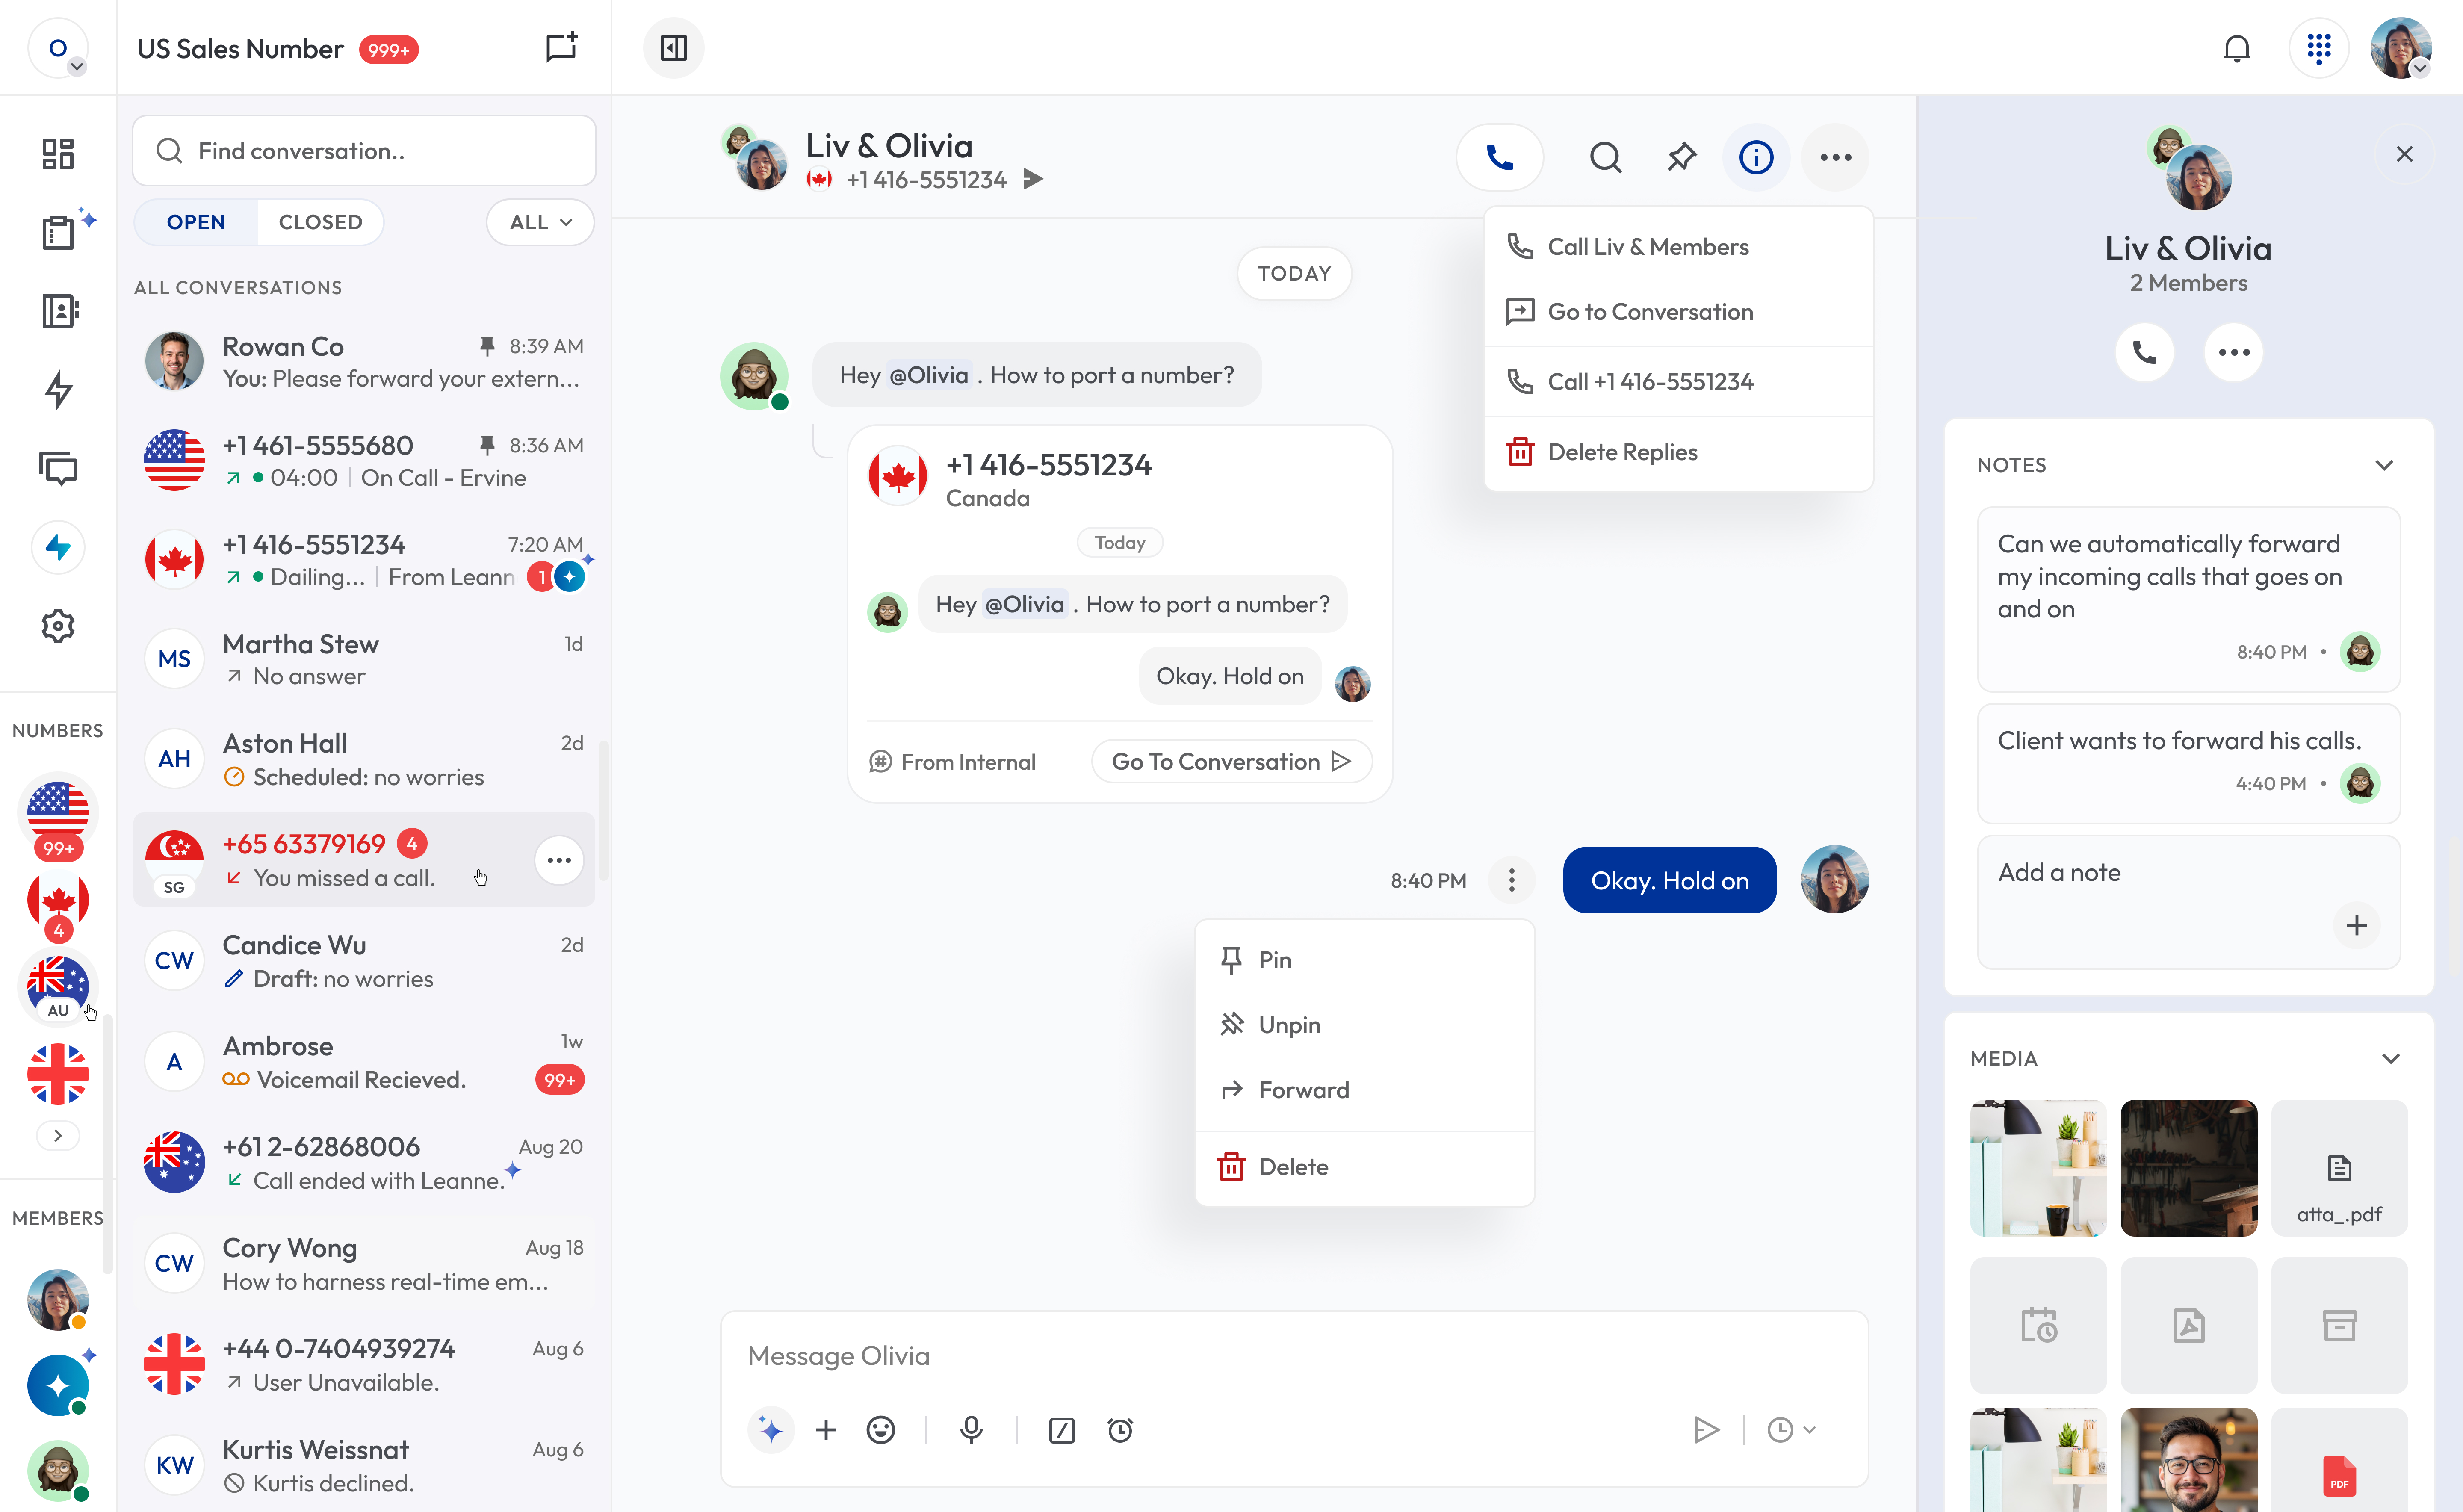Open three-dot menu on +65 63379169 row
2463x1512 pixels.
[x=558, y=860]
